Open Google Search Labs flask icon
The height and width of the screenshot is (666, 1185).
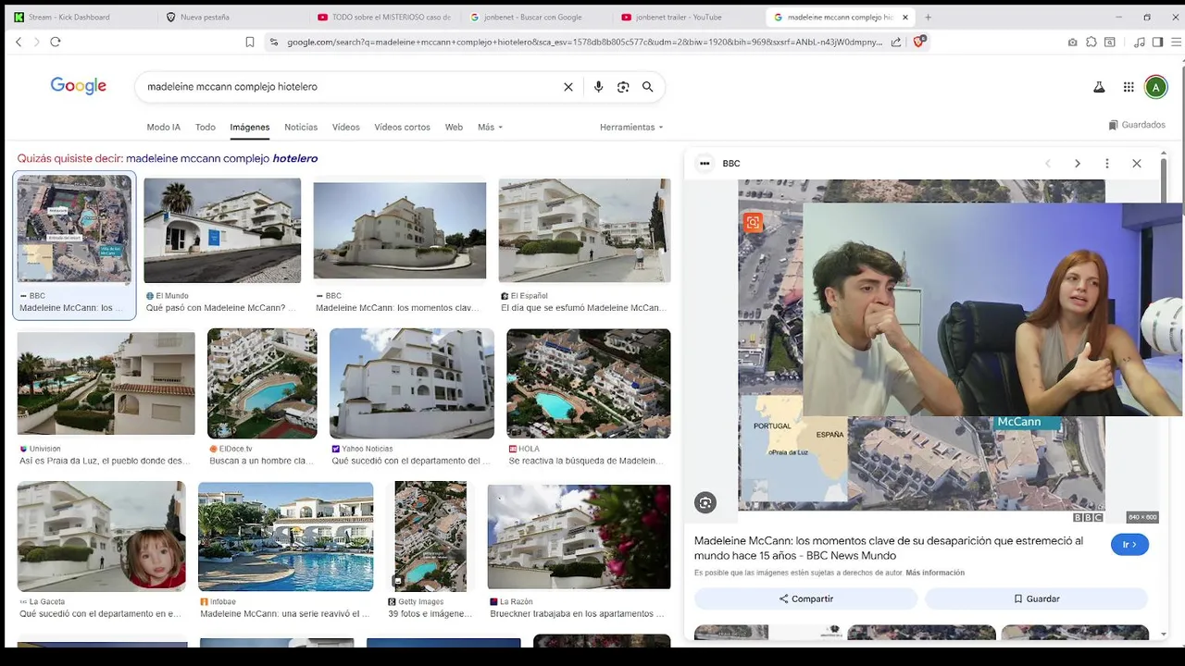[x=1099, y=87]
